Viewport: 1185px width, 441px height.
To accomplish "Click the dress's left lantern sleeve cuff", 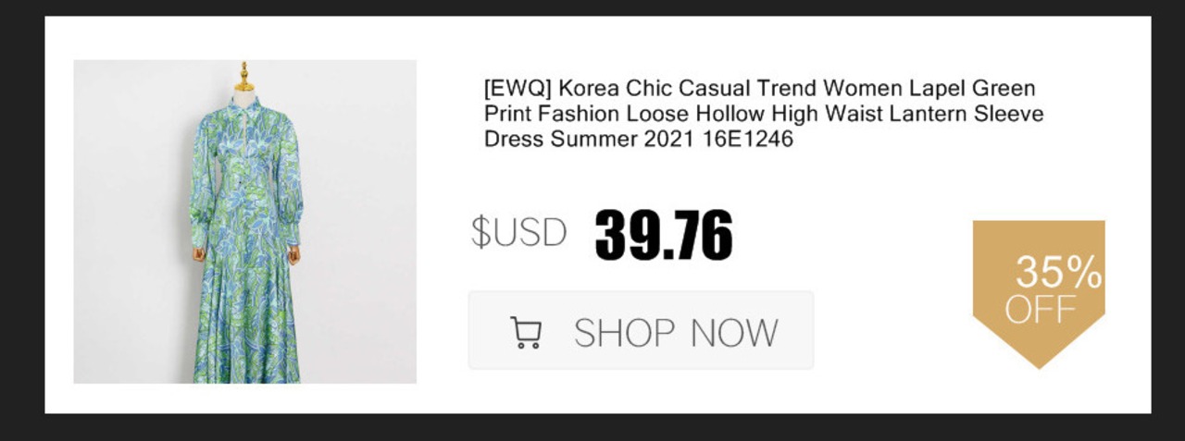I will (x=199, y=234).
